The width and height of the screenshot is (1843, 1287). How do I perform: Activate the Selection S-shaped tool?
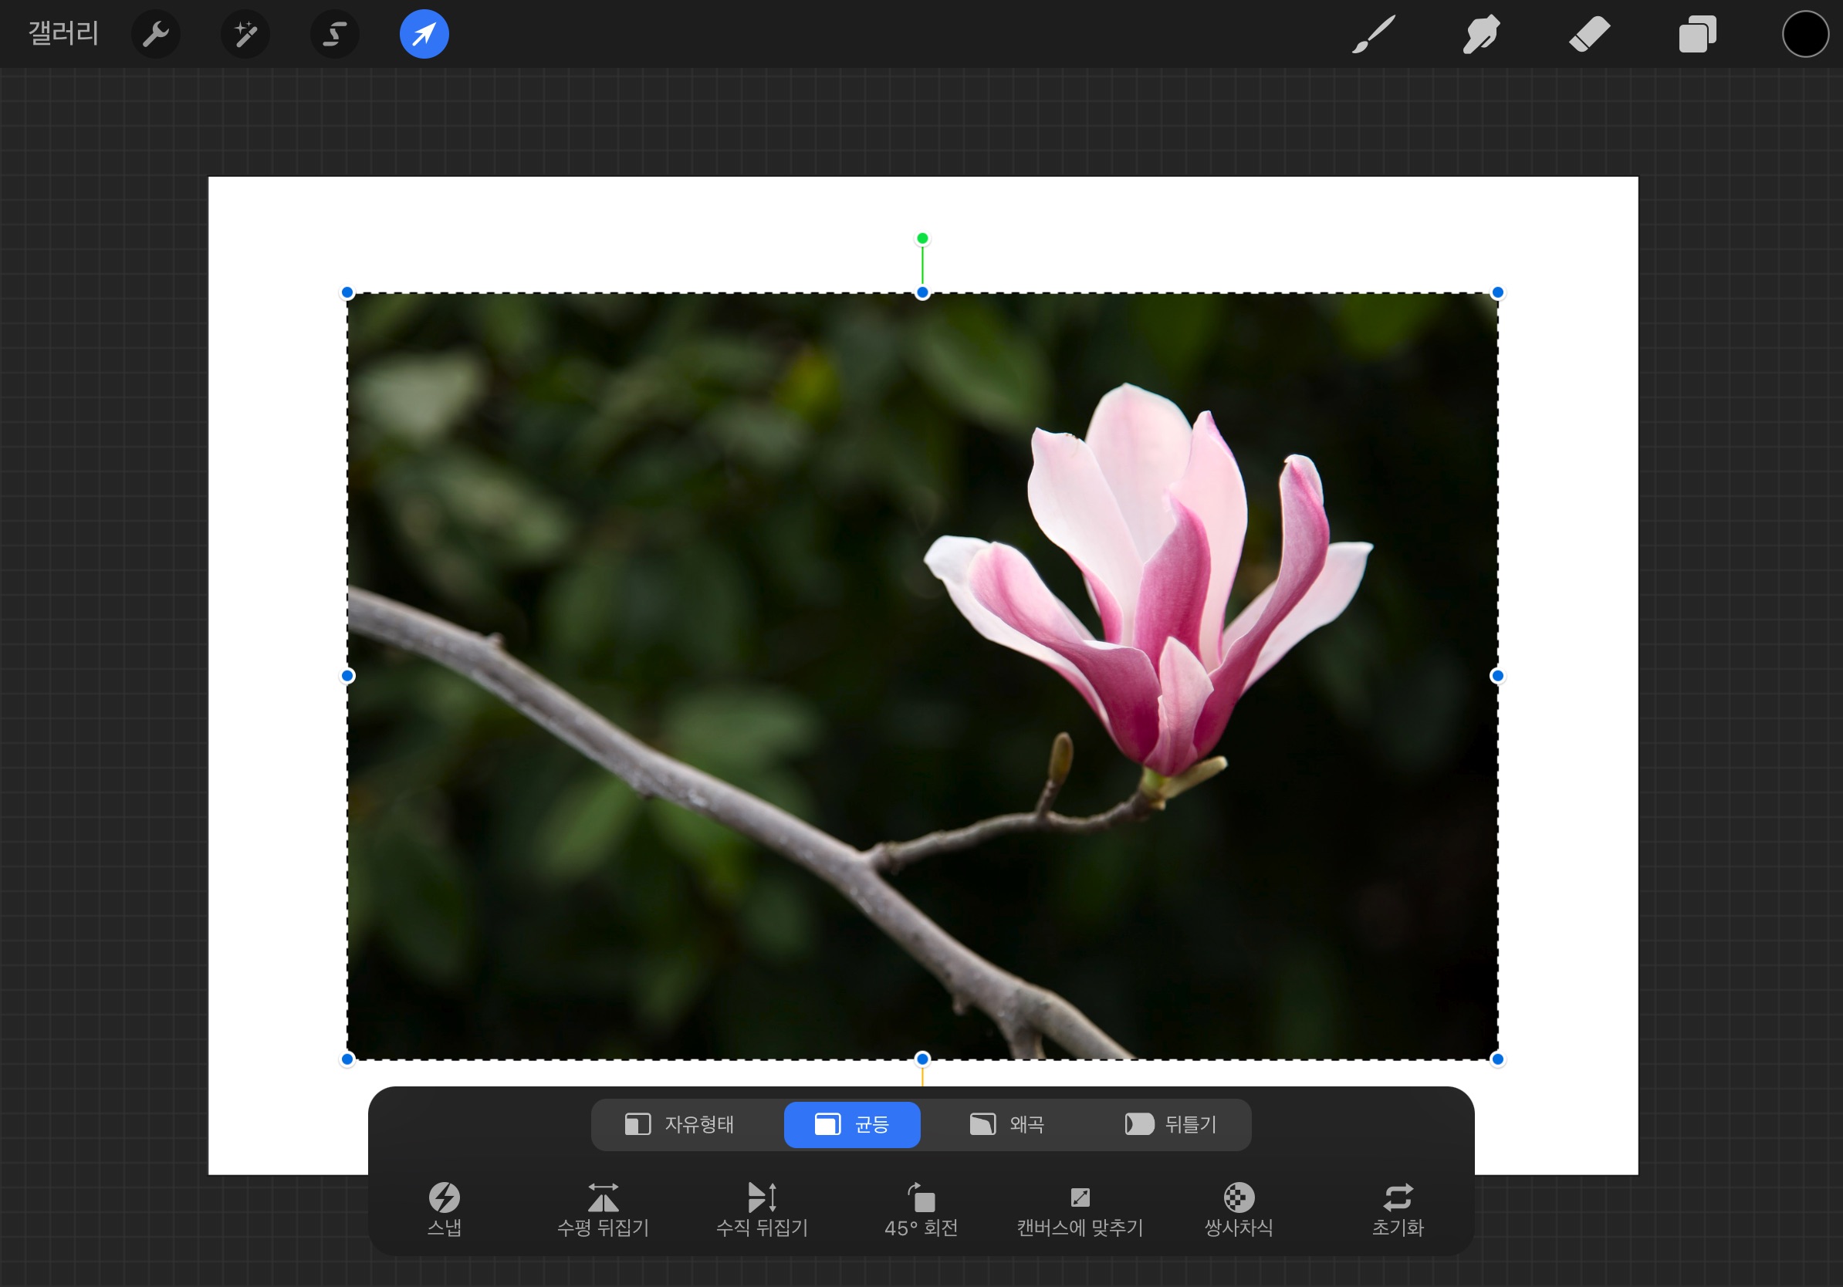335,35
